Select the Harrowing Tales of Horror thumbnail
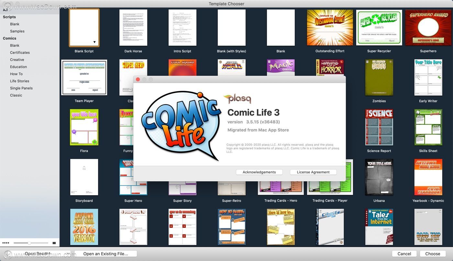Screen dimensions: 453x261 click(330, 67)
